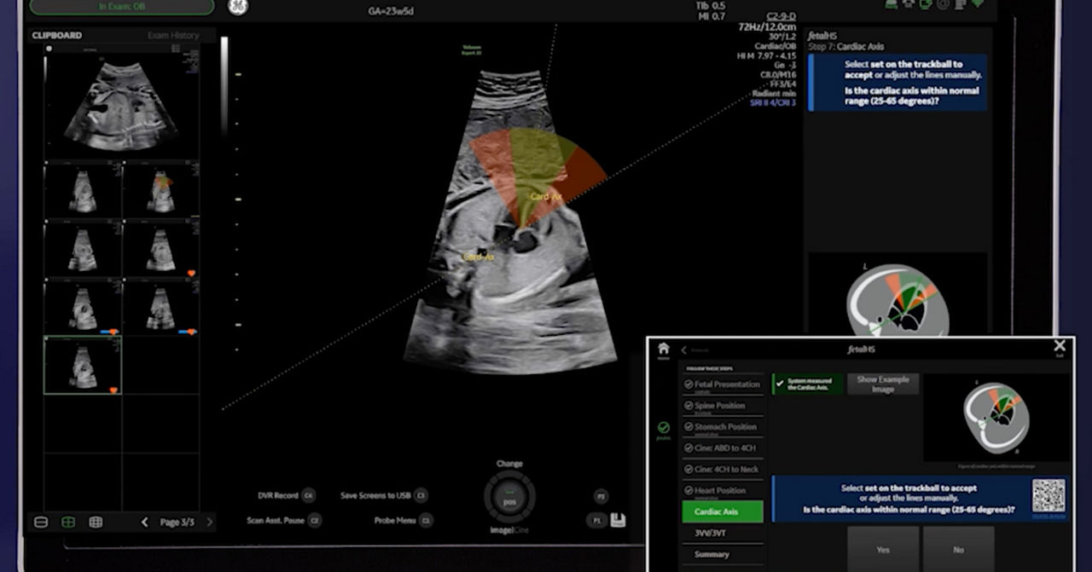1092x572 pixels.
Task: Open the Probe Menu C1 option
Action: coord(403,520)
